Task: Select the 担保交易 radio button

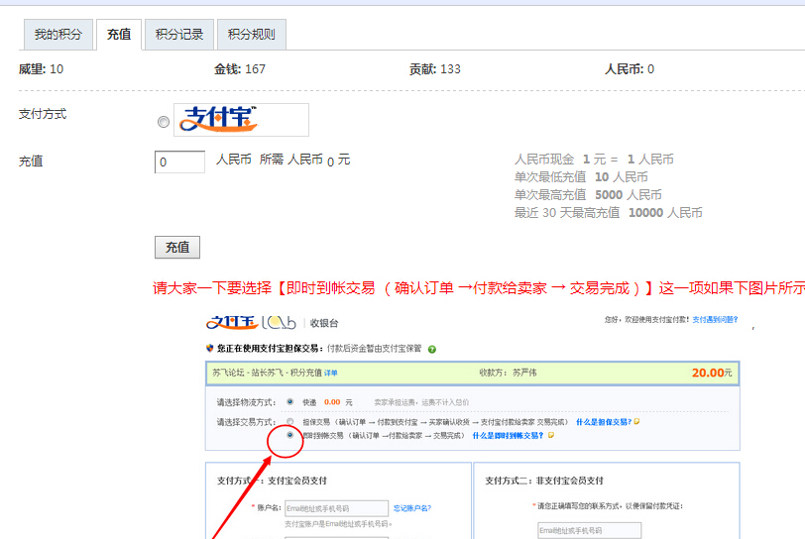Action: 289,421
